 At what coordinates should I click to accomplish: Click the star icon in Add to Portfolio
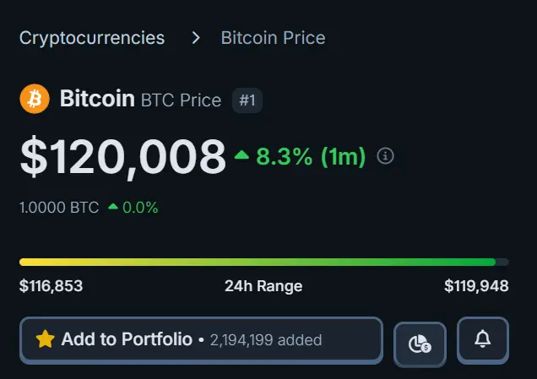click(45, 339)
